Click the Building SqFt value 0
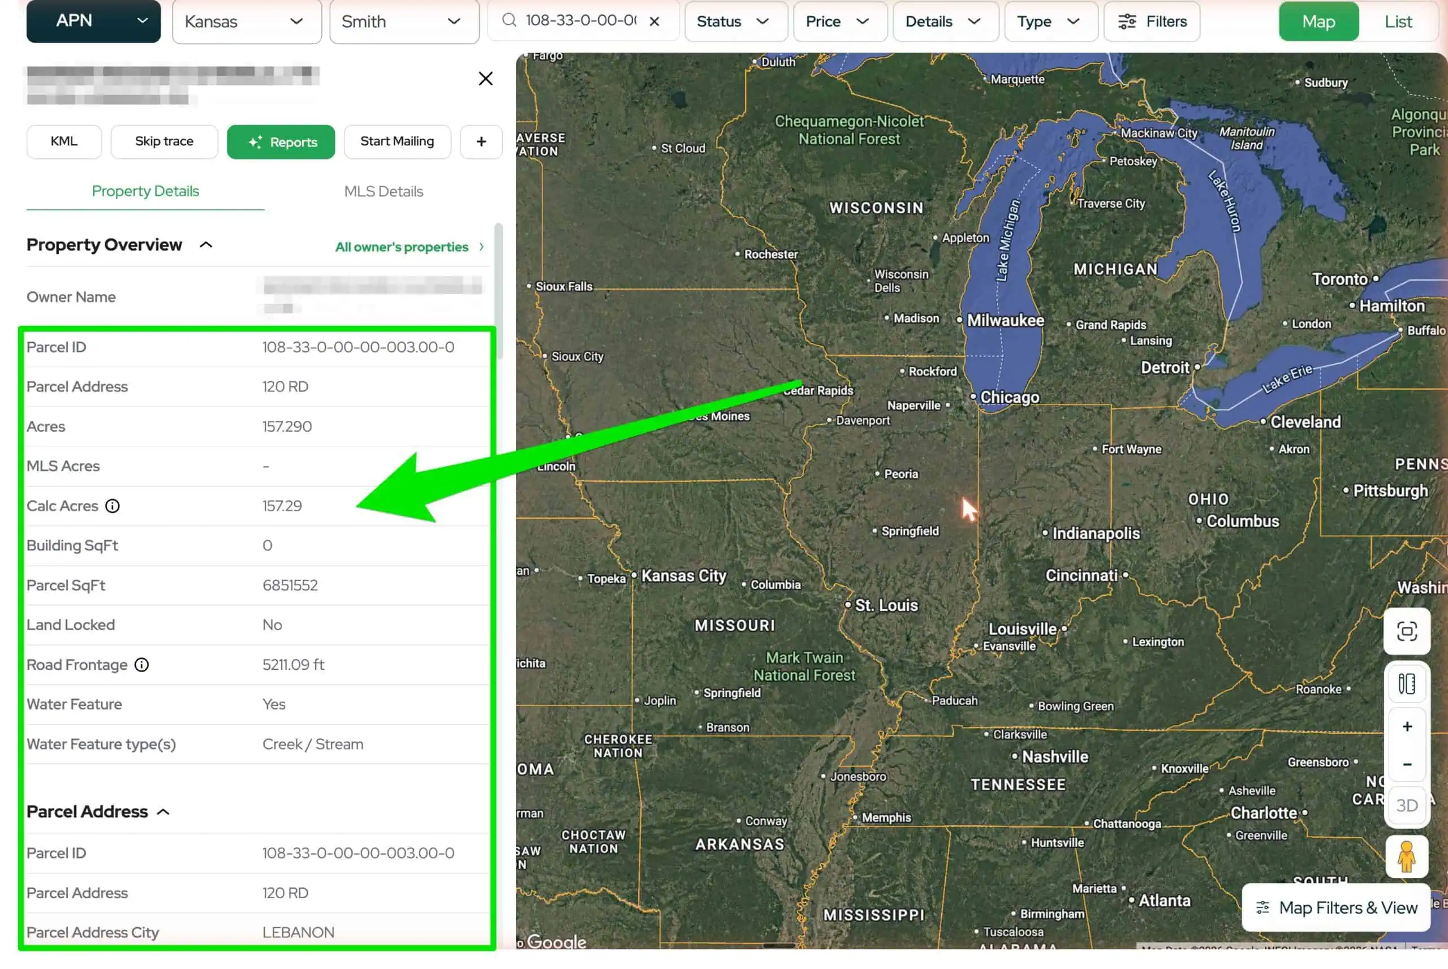 (268, 546)
